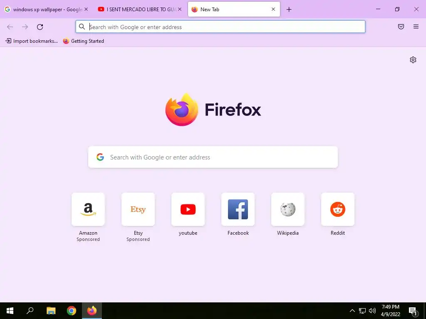The height and width of the screenshot is (319, 426).
Task: Close the I SENT MERCADO LIBRE tab
Action: click(180, 9)
